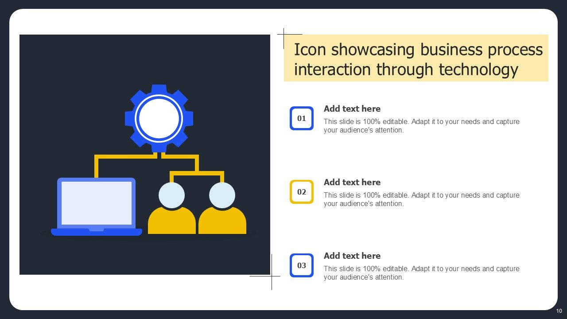The height and width of the screenshot is (319, 567).
Task: Click the blue 01 number badge
Action: 302,118
